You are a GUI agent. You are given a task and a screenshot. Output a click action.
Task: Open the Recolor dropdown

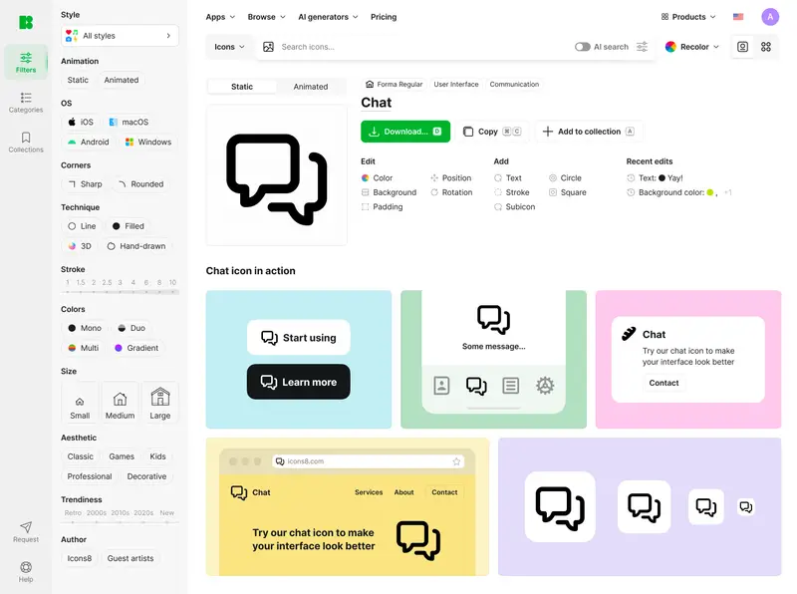point(692,47)
